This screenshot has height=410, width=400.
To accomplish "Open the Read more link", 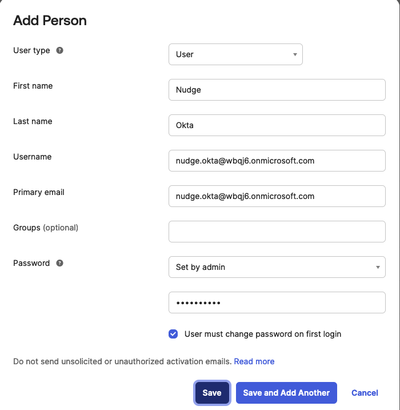I will 254,361.
